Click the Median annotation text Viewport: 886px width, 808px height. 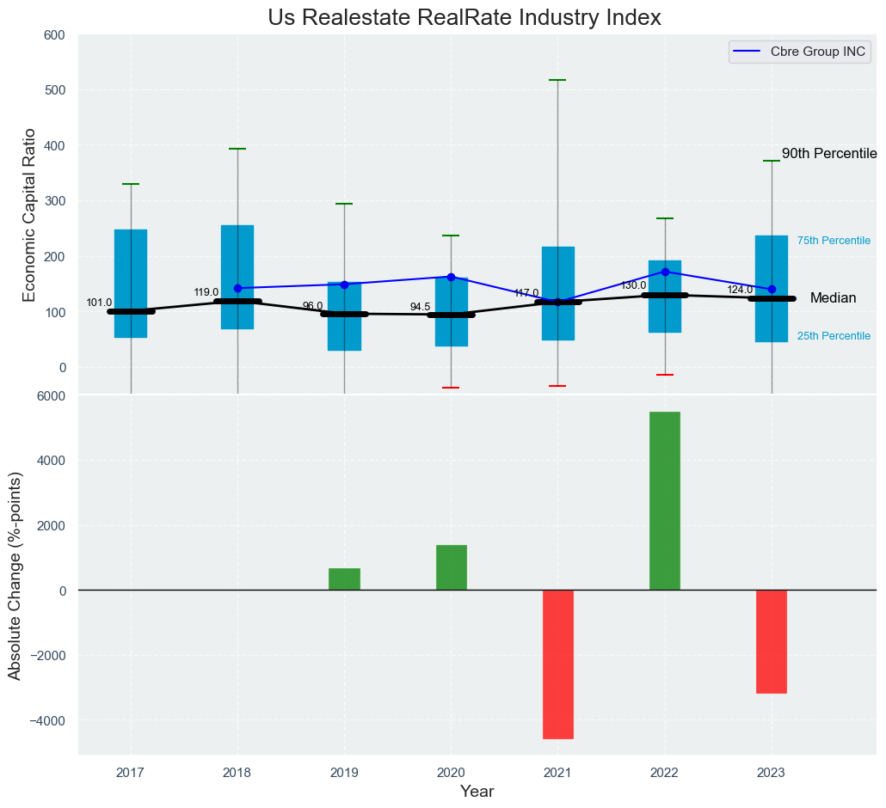pos(833,298)
